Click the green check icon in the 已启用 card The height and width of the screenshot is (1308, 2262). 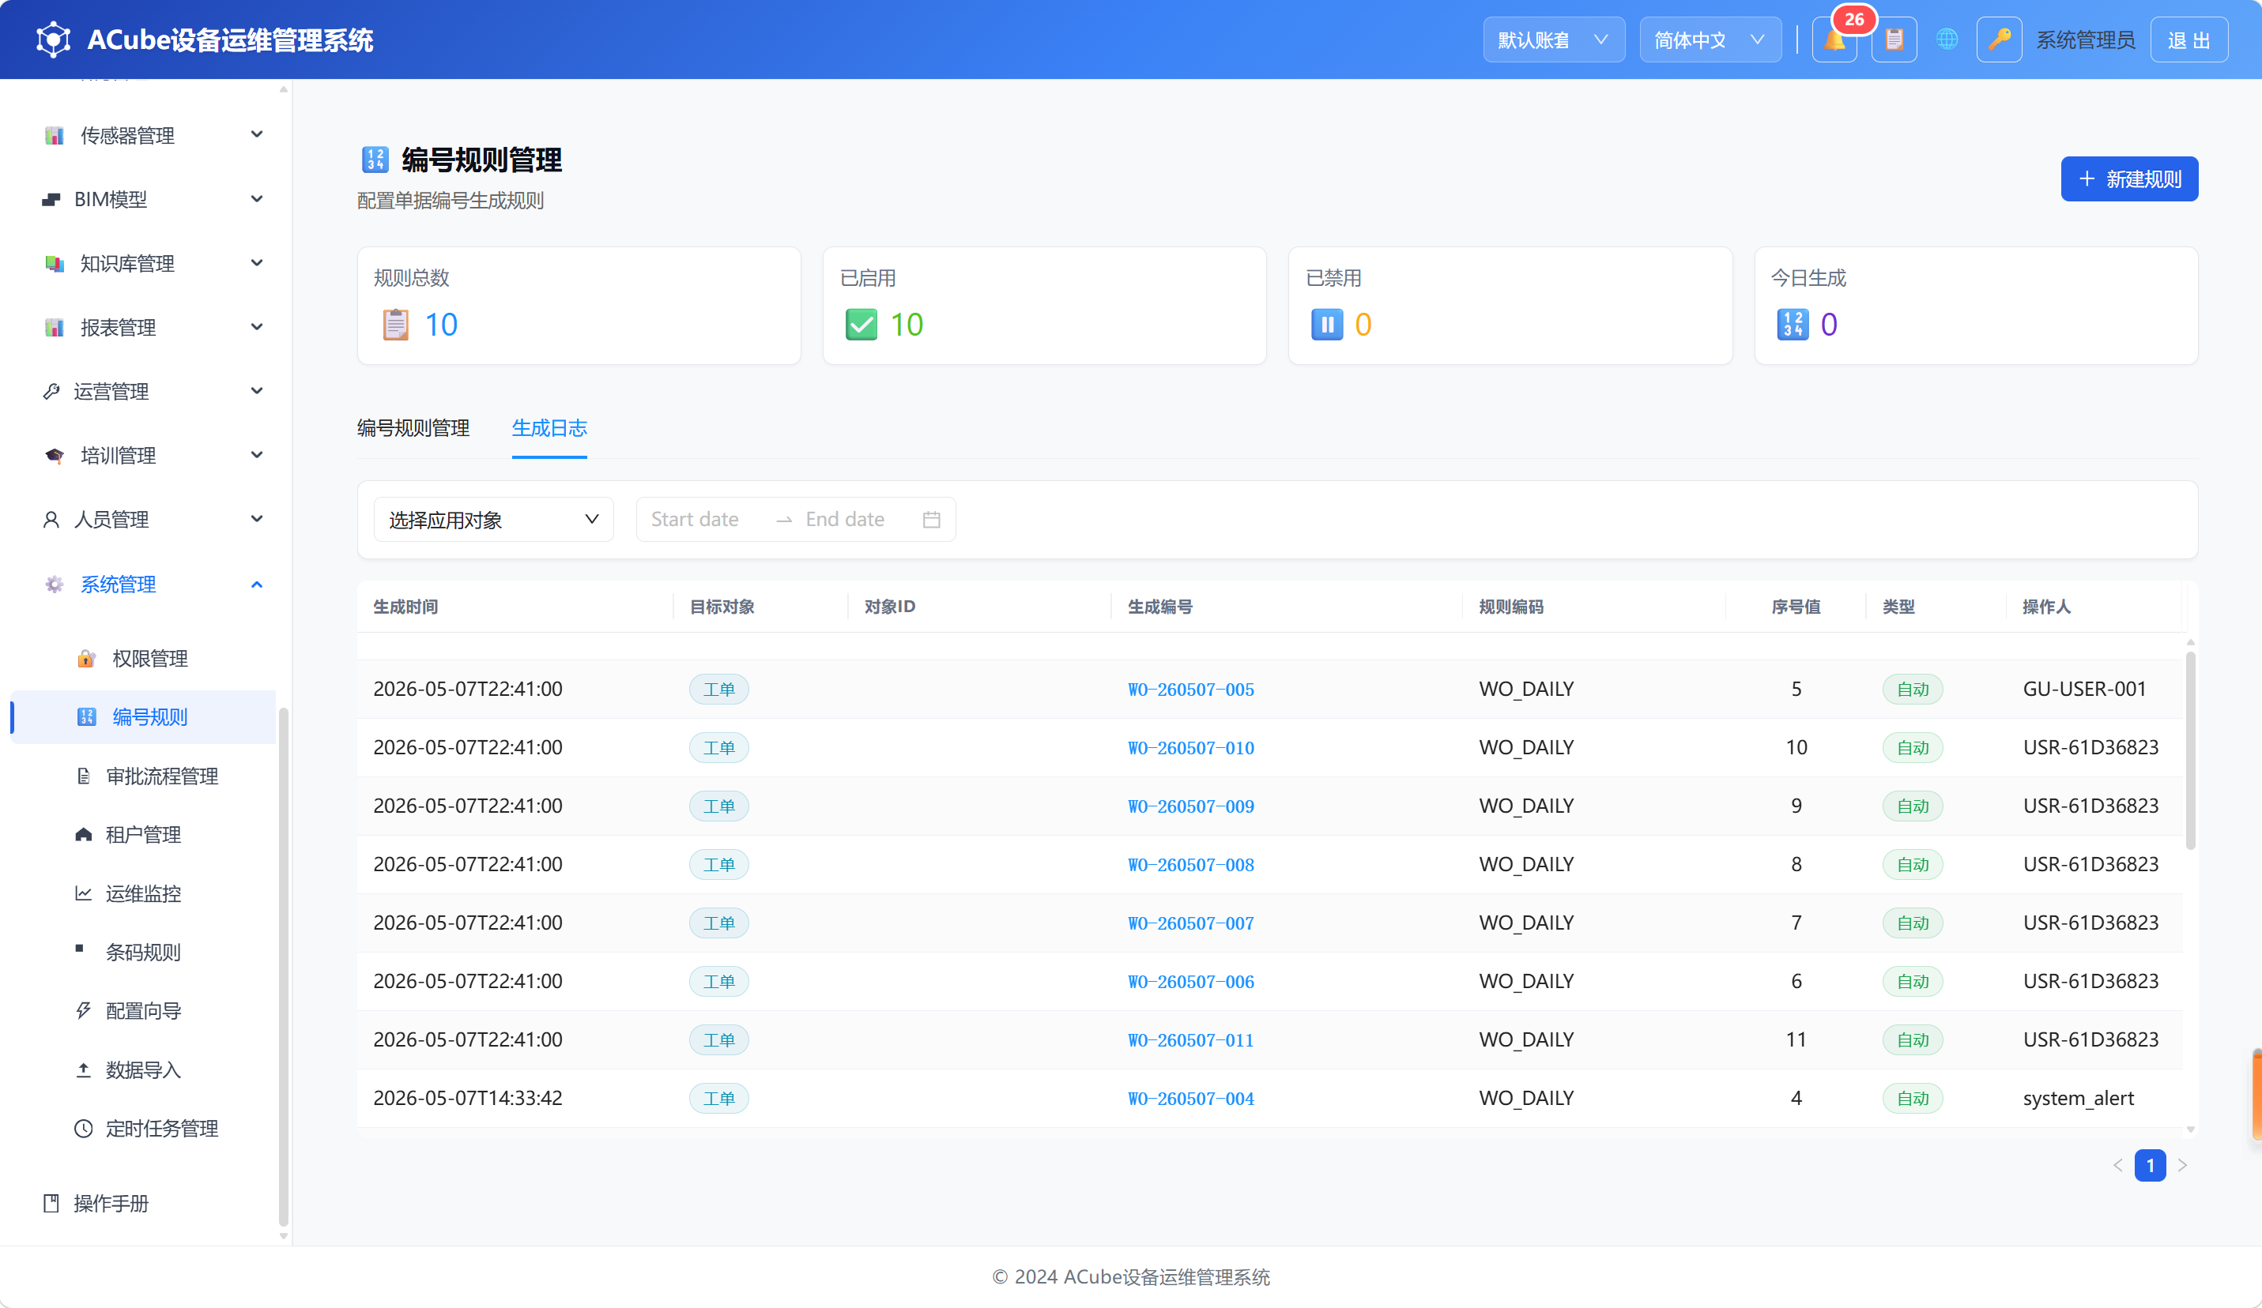click(x=861, y=324)
